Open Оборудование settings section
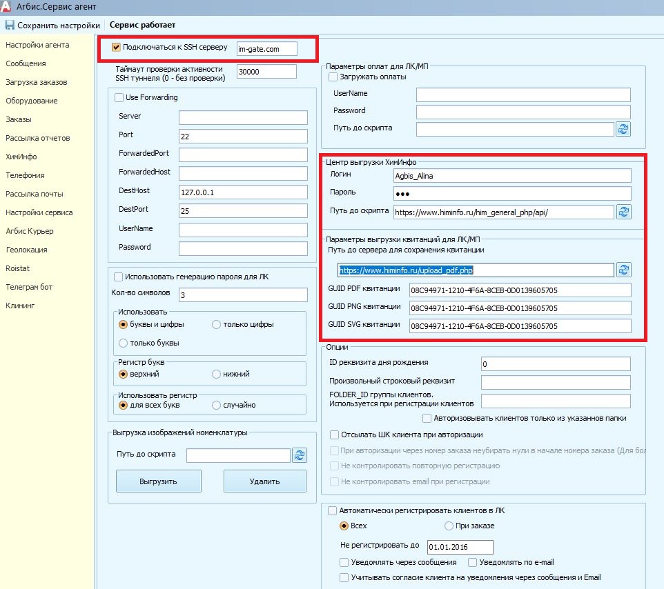This screenshot has height=589, width=664. pos(32,101)
